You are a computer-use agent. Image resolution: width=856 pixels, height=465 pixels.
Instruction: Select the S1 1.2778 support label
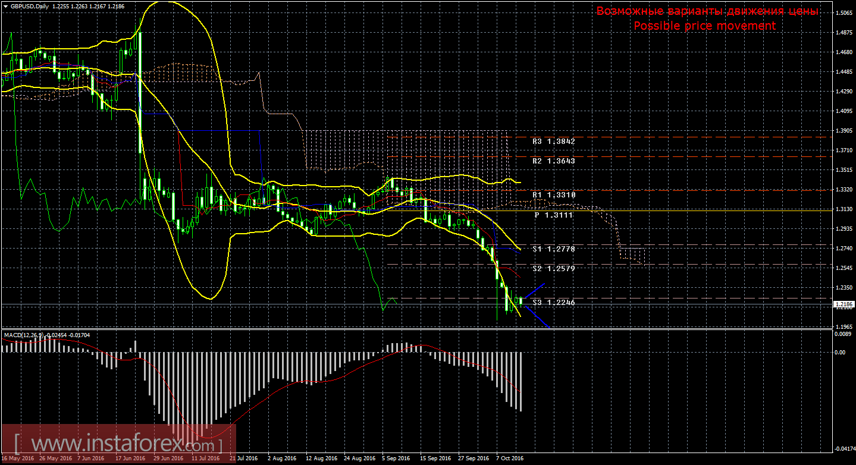point(553,249)
